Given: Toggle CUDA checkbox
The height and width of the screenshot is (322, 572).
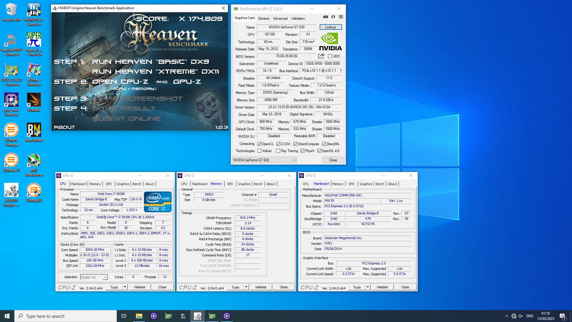Looking at the screenshot, I should (278, 144).
